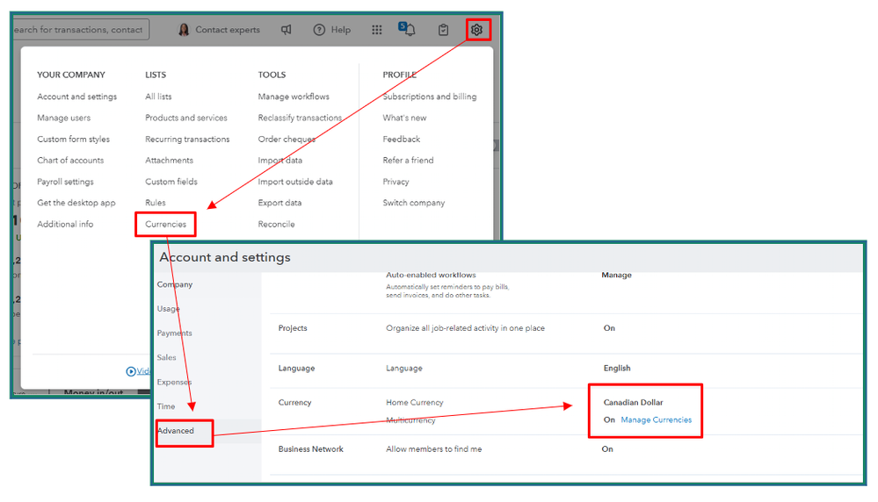Switch to Sales settings tab

tap(166, 358)
